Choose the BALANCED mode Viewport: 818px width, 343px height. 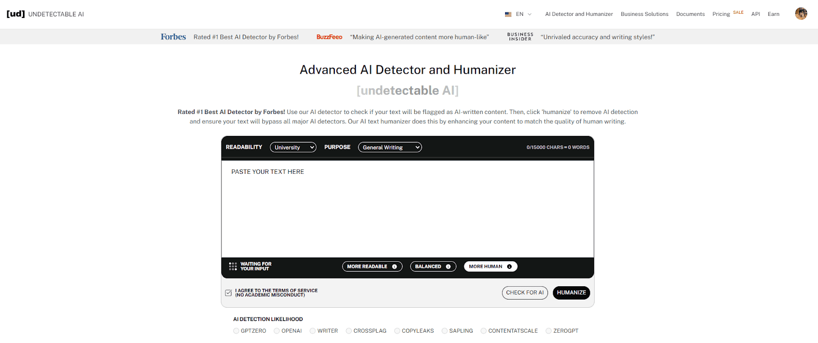[433, 266]
